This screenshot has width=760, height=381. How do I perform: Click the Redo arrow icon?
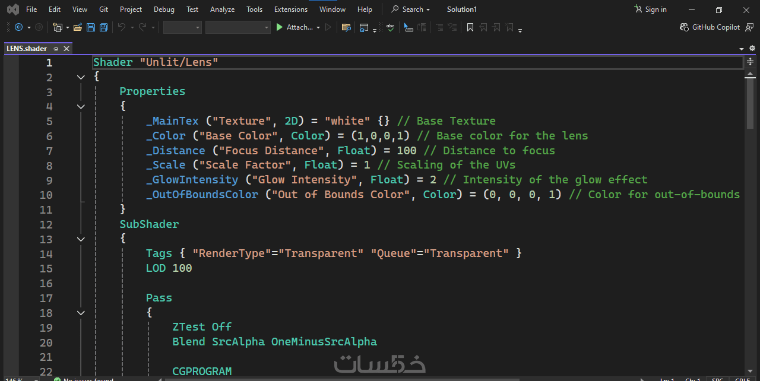click(x=142, y=27)
